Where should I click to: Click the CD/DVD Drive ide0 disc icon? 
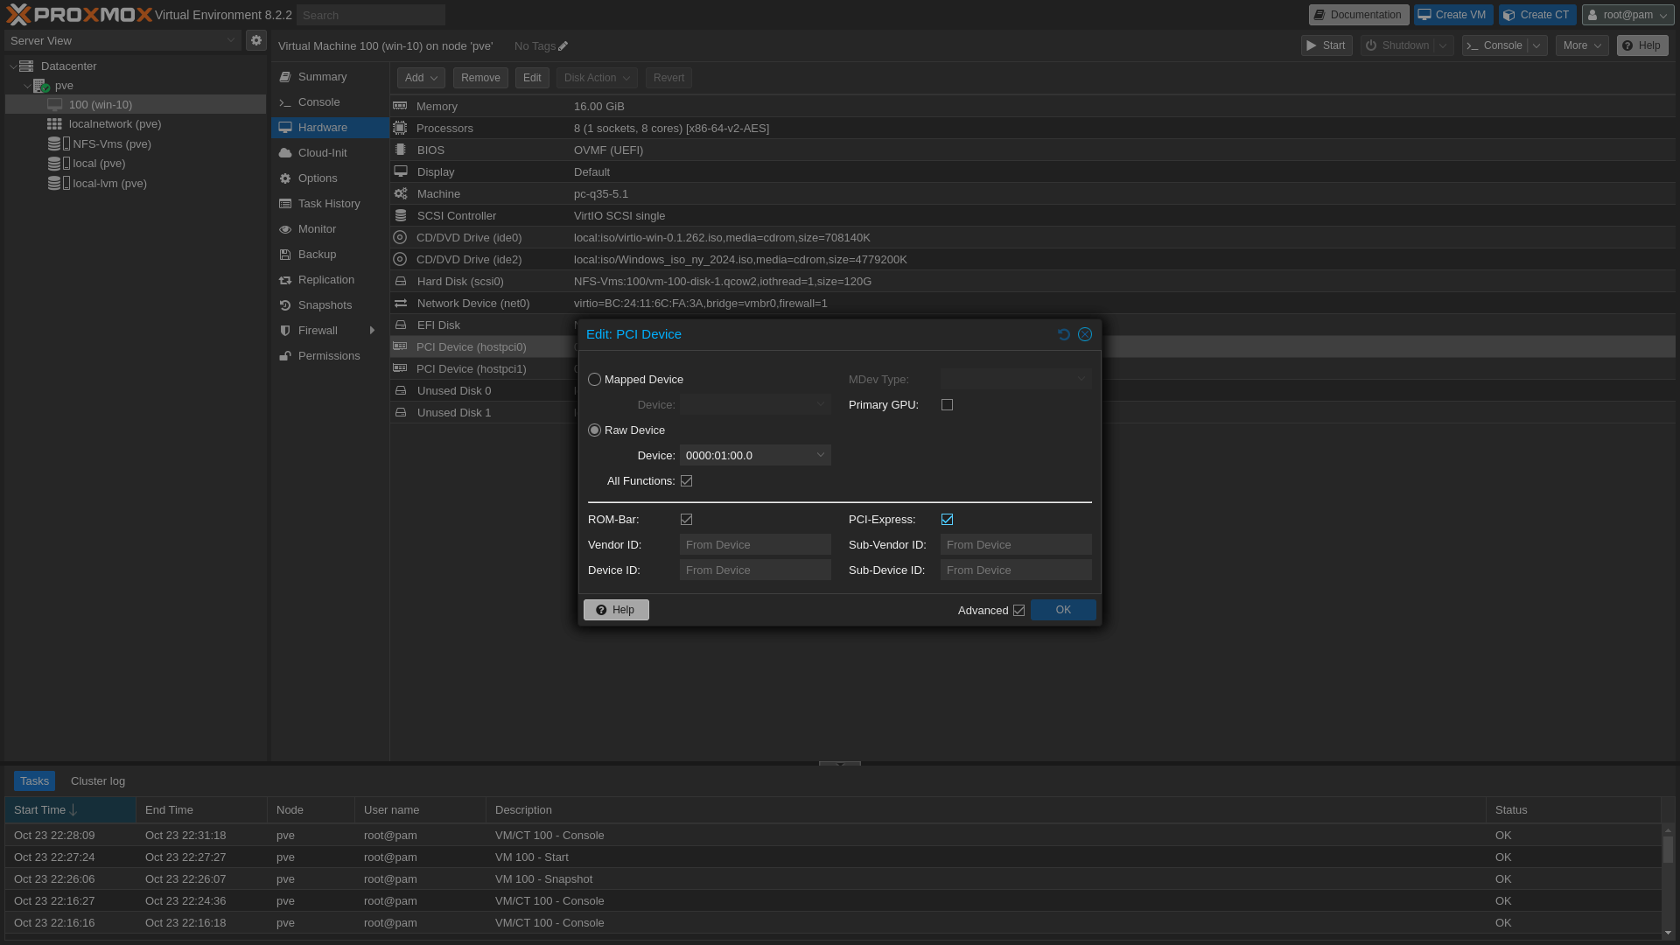400,237
